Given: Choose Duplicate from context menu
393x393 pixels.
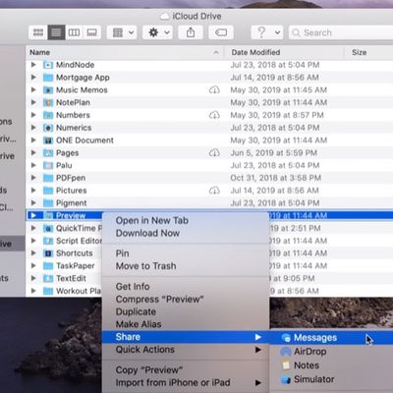Looking at the screenshot, I should pos(186,311).
